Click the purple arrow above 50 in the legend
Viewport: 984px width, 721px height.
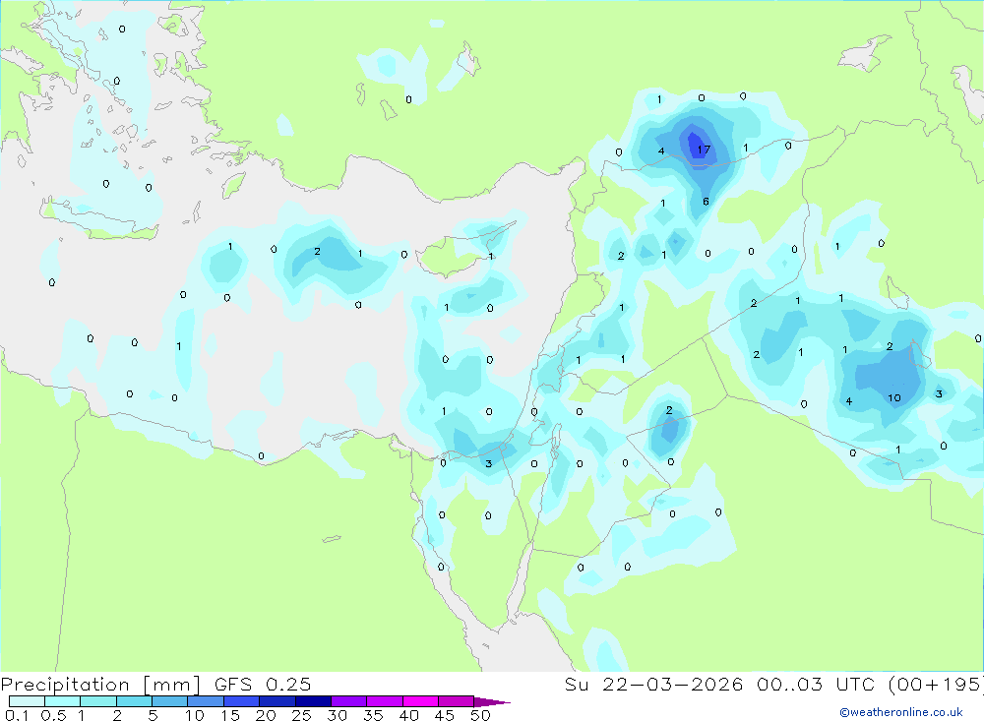(x=491, y=701)
